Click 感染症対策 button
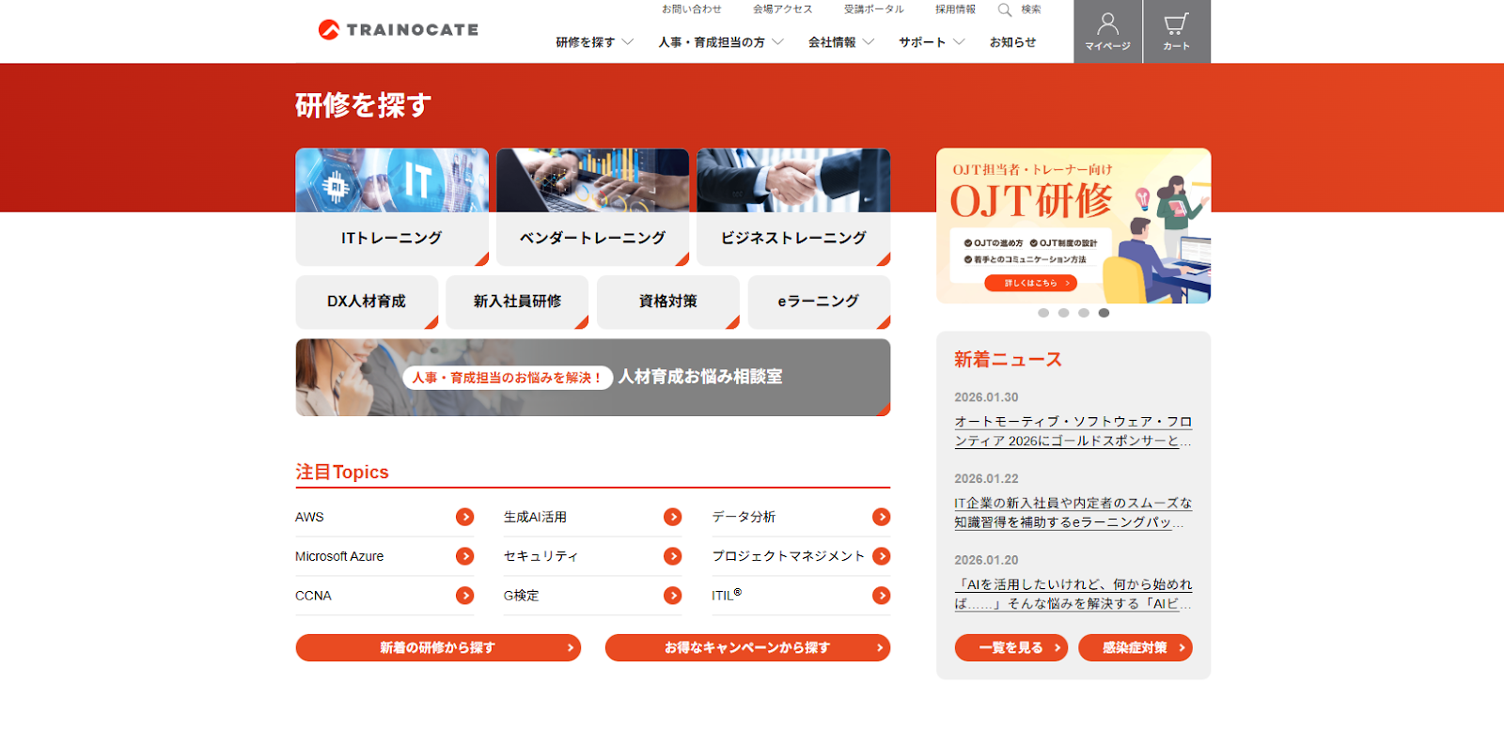 [x=1136, y=647]
